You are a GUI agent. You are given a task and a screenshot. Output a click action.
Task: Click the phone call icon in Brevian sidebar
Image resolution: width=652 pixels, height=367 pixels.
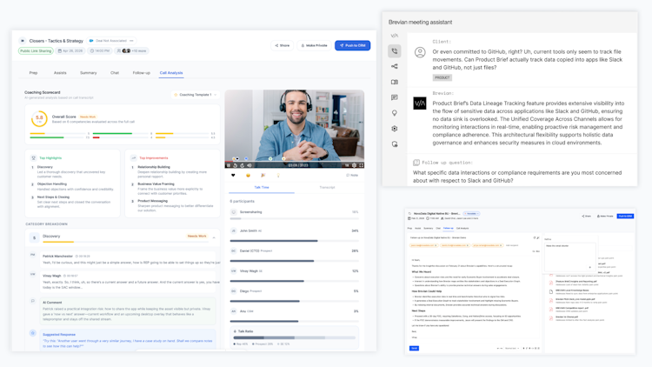click(394, 50)
